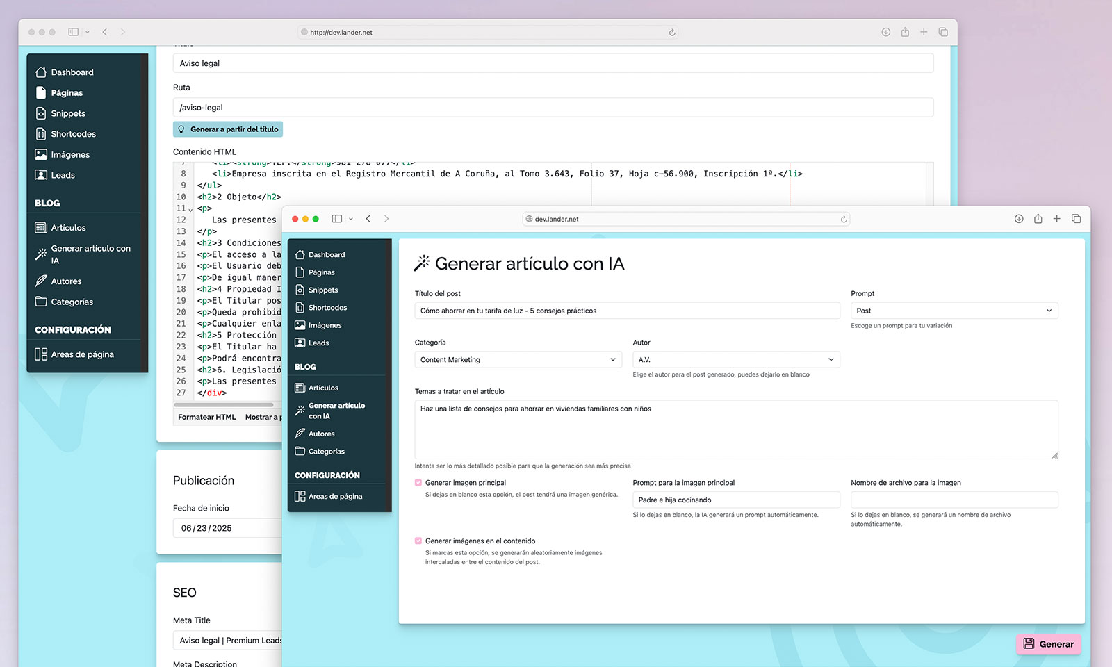Select Generar artículo con IA in front sidebar
The image size is (1112, 667).
pos(336,411)
